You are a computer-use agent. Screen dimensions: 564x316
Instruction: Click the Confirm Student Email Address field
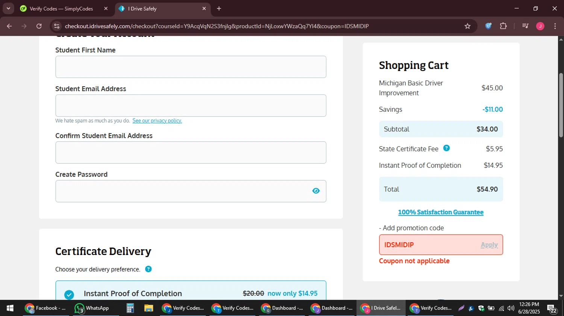(191, 153)
